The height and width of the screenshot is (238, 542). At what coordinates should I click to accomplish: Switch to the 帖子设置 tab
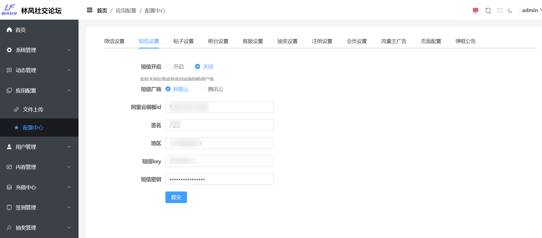point(184,41)
